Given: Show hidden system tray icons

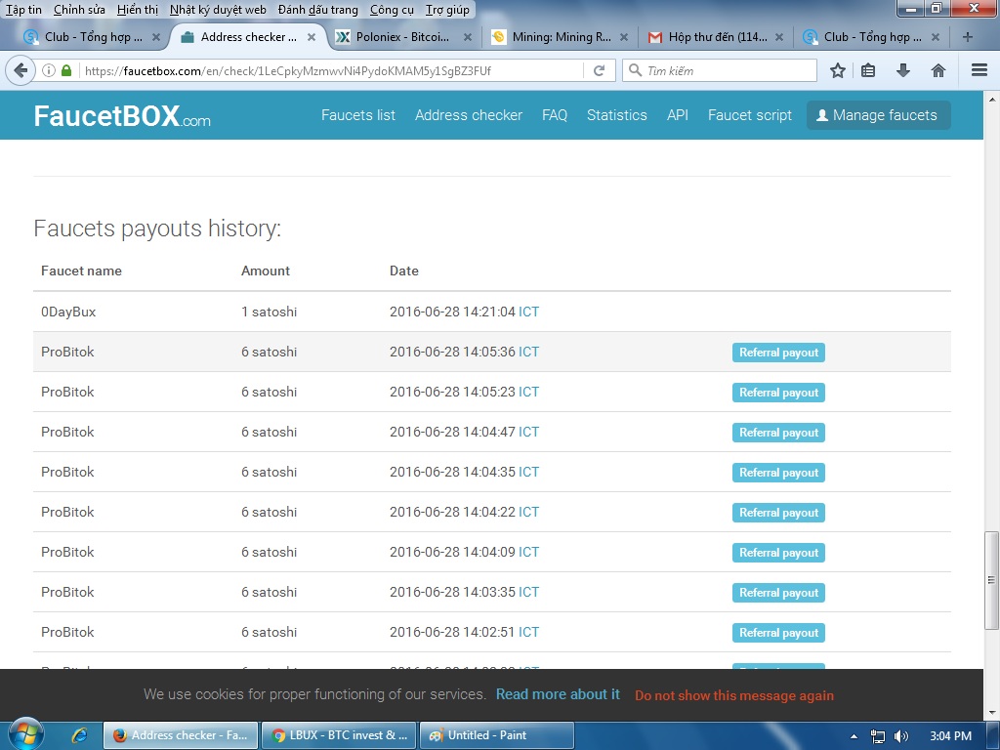Looking at the screenshot, I should pyautogui.click(x=854, y=736).
